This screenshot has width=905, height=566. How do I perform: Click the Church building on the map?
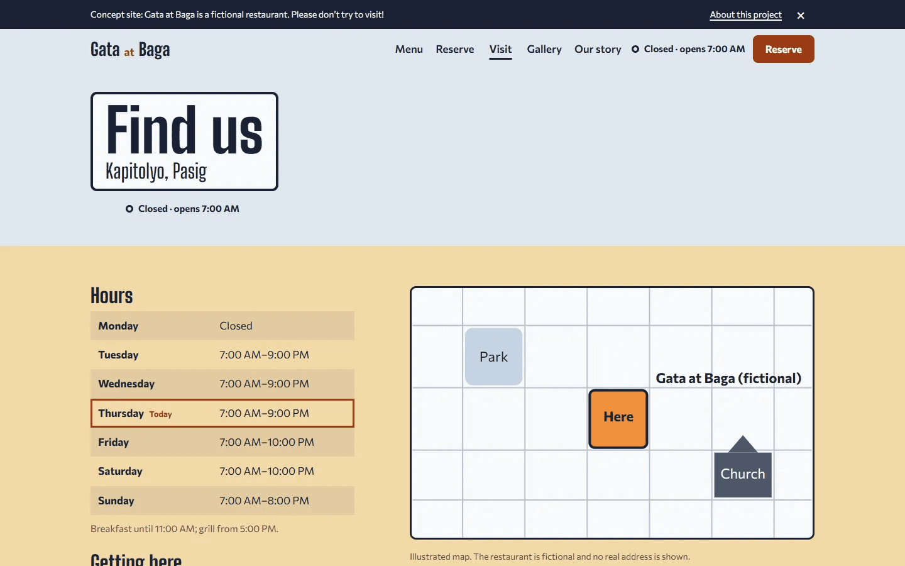pos(743,467)
